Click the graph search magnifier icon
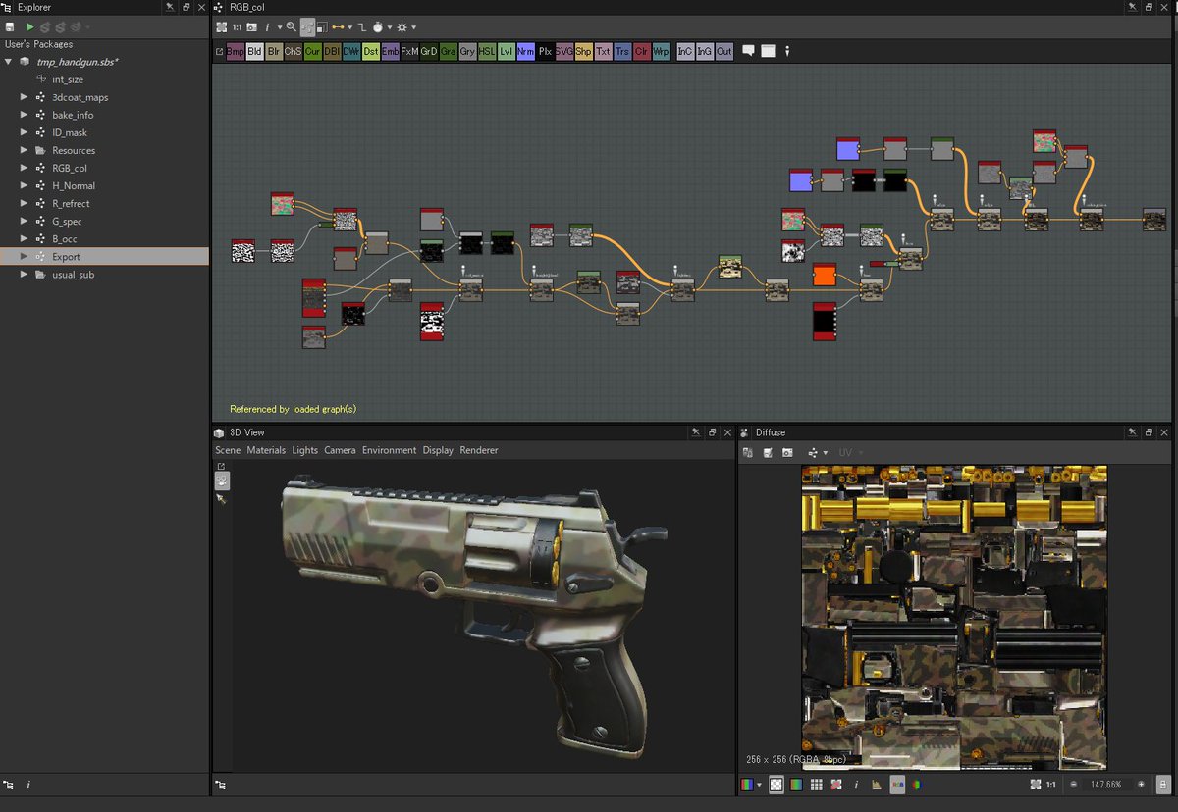Viewport: 1178px width, 812px height. pyautogui.click(x=291, y=26)
